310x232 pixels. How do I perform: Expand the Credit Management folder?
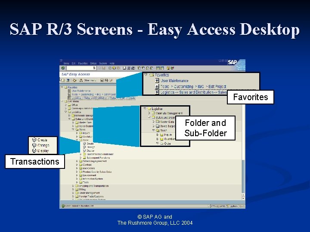click(73, 193)
